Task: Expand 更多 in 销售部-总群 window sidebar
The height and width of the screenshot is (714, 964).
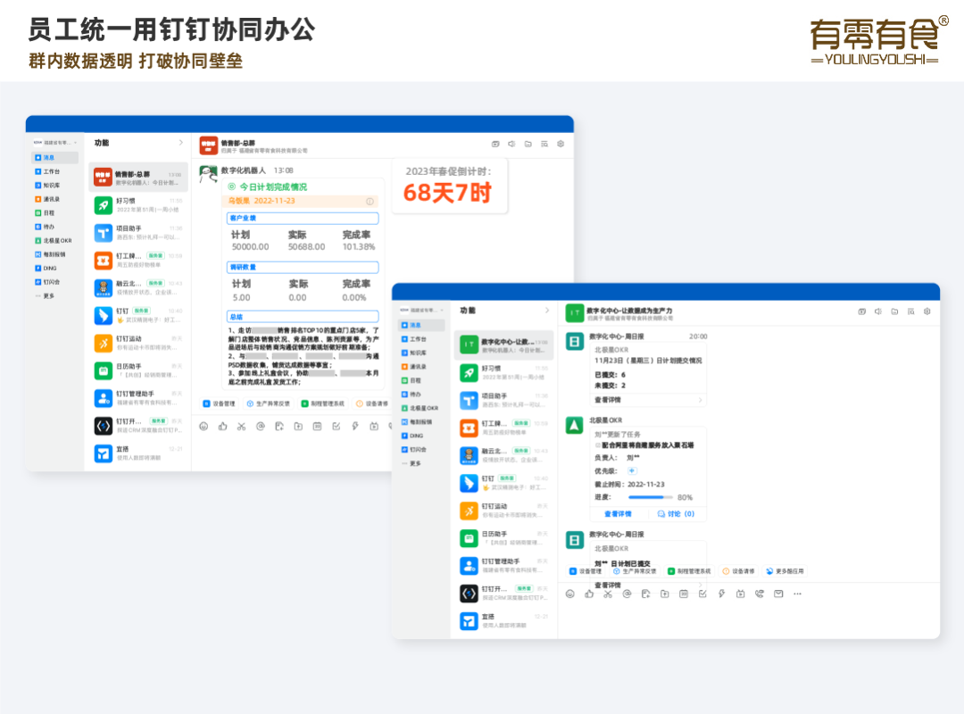Action: tap(46, 295)
